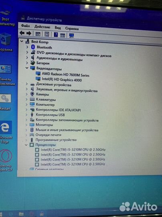The width and height of the screenshot is (162, 217).
Task: Click the Best-Komp computer icon
Action: click(x=28, y=41)
